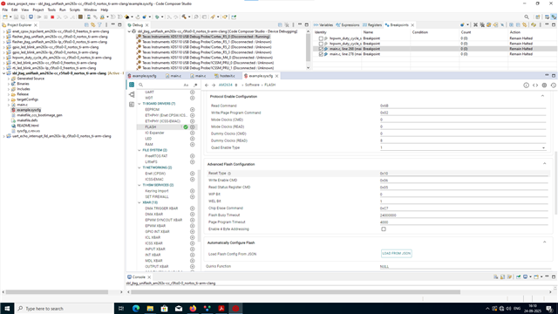The width and height of the screenshot is (558, 314).
Task: Enable 4 Byte Addressing checkbox
Action: click(384, 229)
